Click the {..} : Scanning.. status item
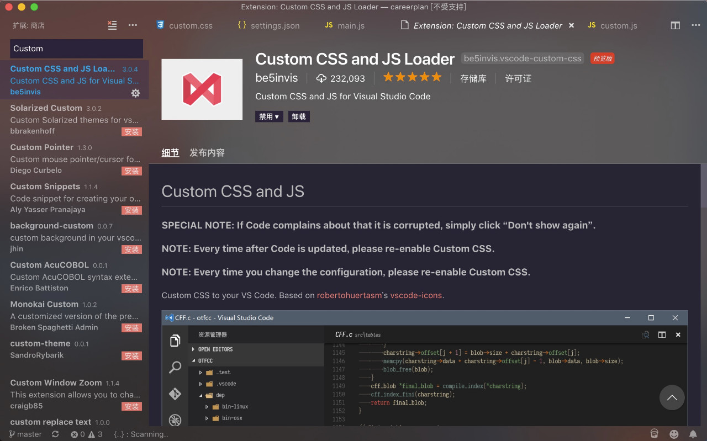The height and width of the screenshot is (441, 707). point(141,434)
